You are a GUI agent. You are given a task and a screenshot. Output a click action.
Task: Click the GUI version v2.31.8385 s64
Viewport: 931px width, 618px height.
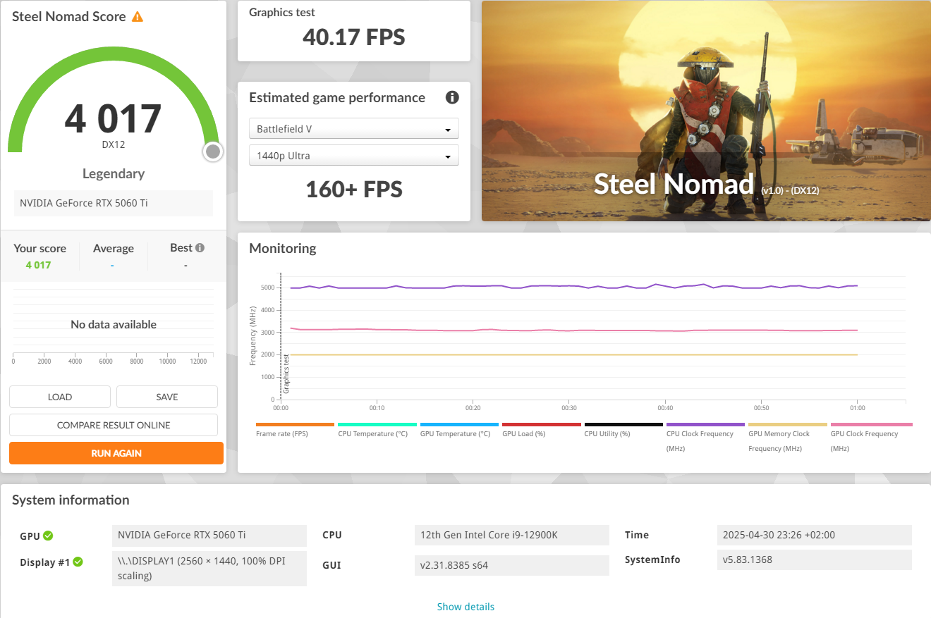[512, 565]
